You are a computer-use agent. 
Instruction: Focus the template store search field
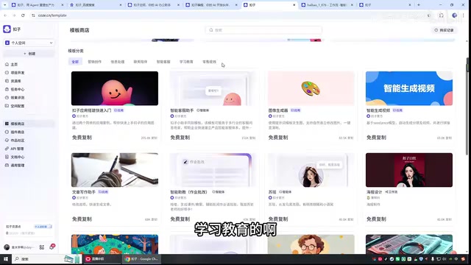(x=263, y=30)
